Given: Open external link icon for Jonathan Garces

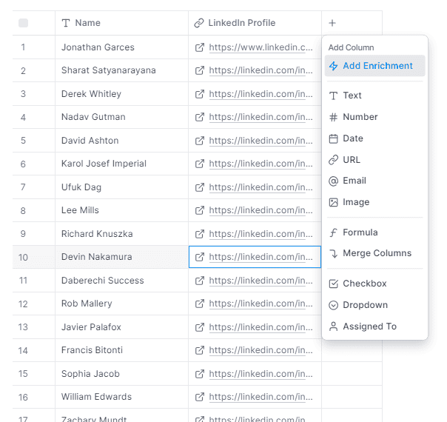Looking at the screenshot, I should pos(200,47).
